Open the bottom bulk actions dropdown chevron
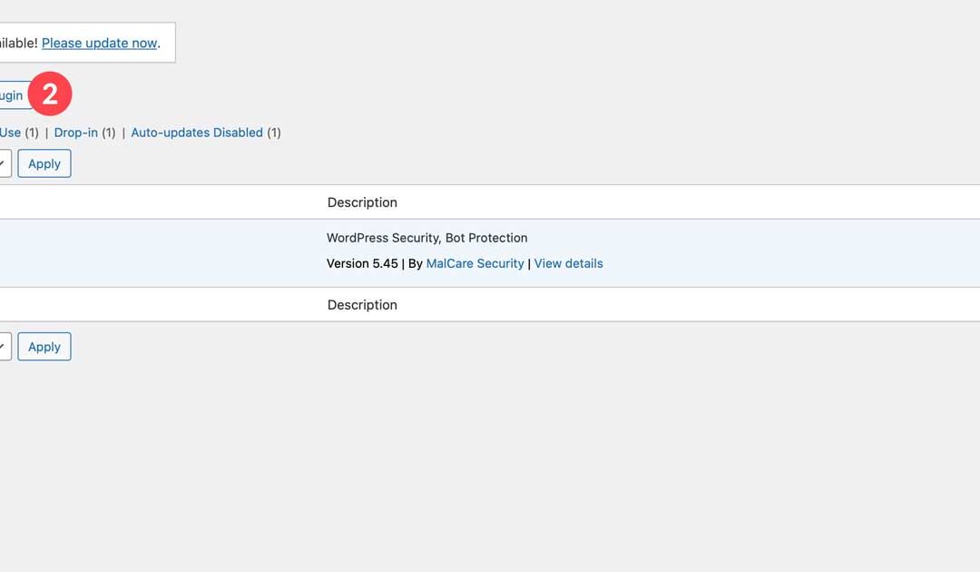 [x=4, y=346]
